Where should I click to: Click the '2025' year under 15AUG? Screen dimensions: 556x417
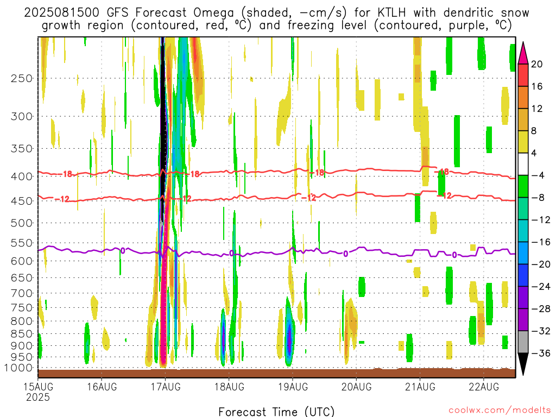[38, 397]
